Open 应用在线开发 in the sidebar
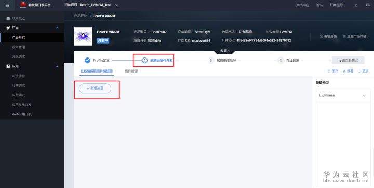 [x=21, y=105]
